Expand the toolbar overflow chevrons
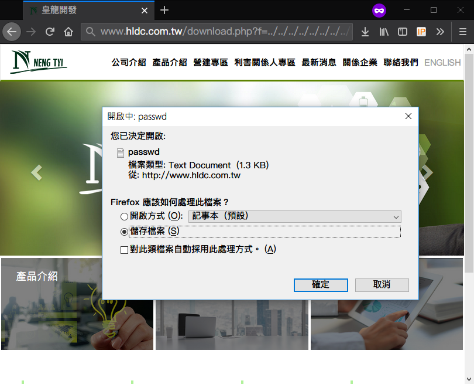The width and height of the screenshot is (474, 384). coord(440,32)
